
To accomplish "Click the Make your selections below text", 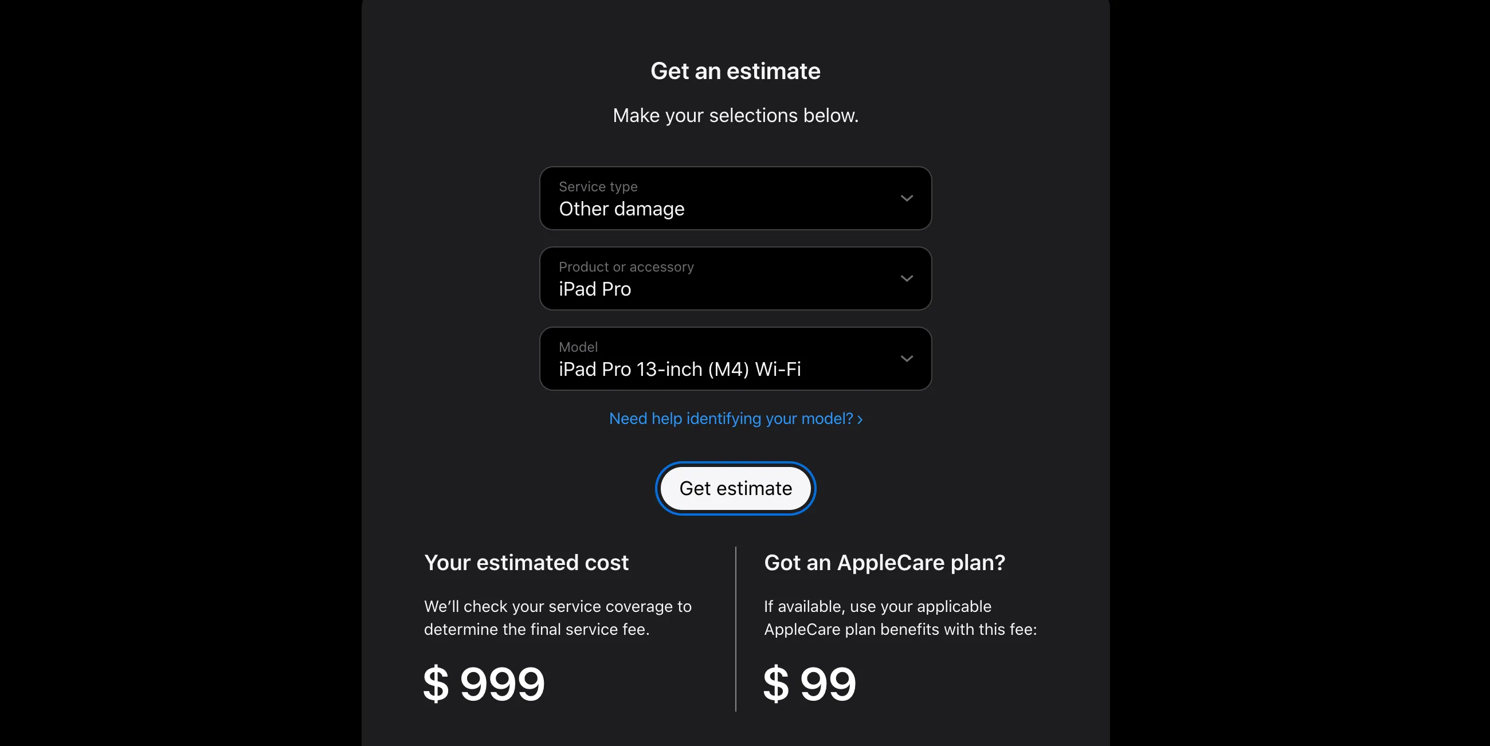I will (x=735, y=115).
